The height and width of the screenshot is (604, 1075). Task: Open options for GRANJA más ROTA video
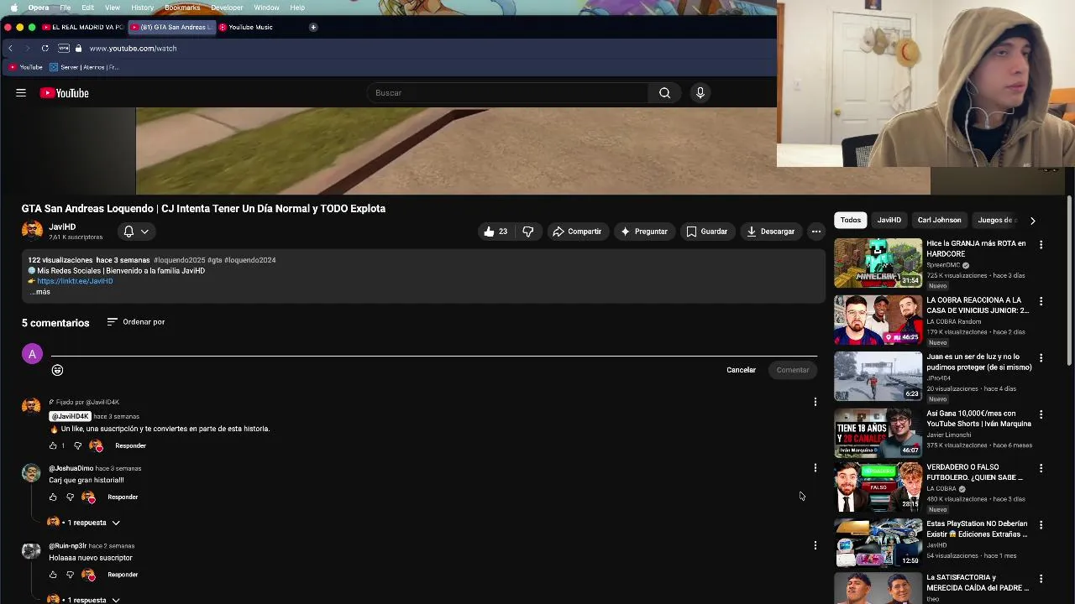click(x=1041, y=245)
